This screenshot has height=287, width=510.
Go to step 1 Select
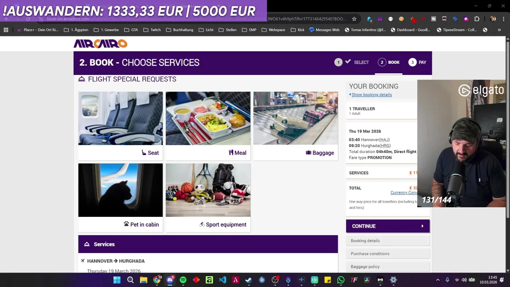pyautogui.click(x=352, y=62)
